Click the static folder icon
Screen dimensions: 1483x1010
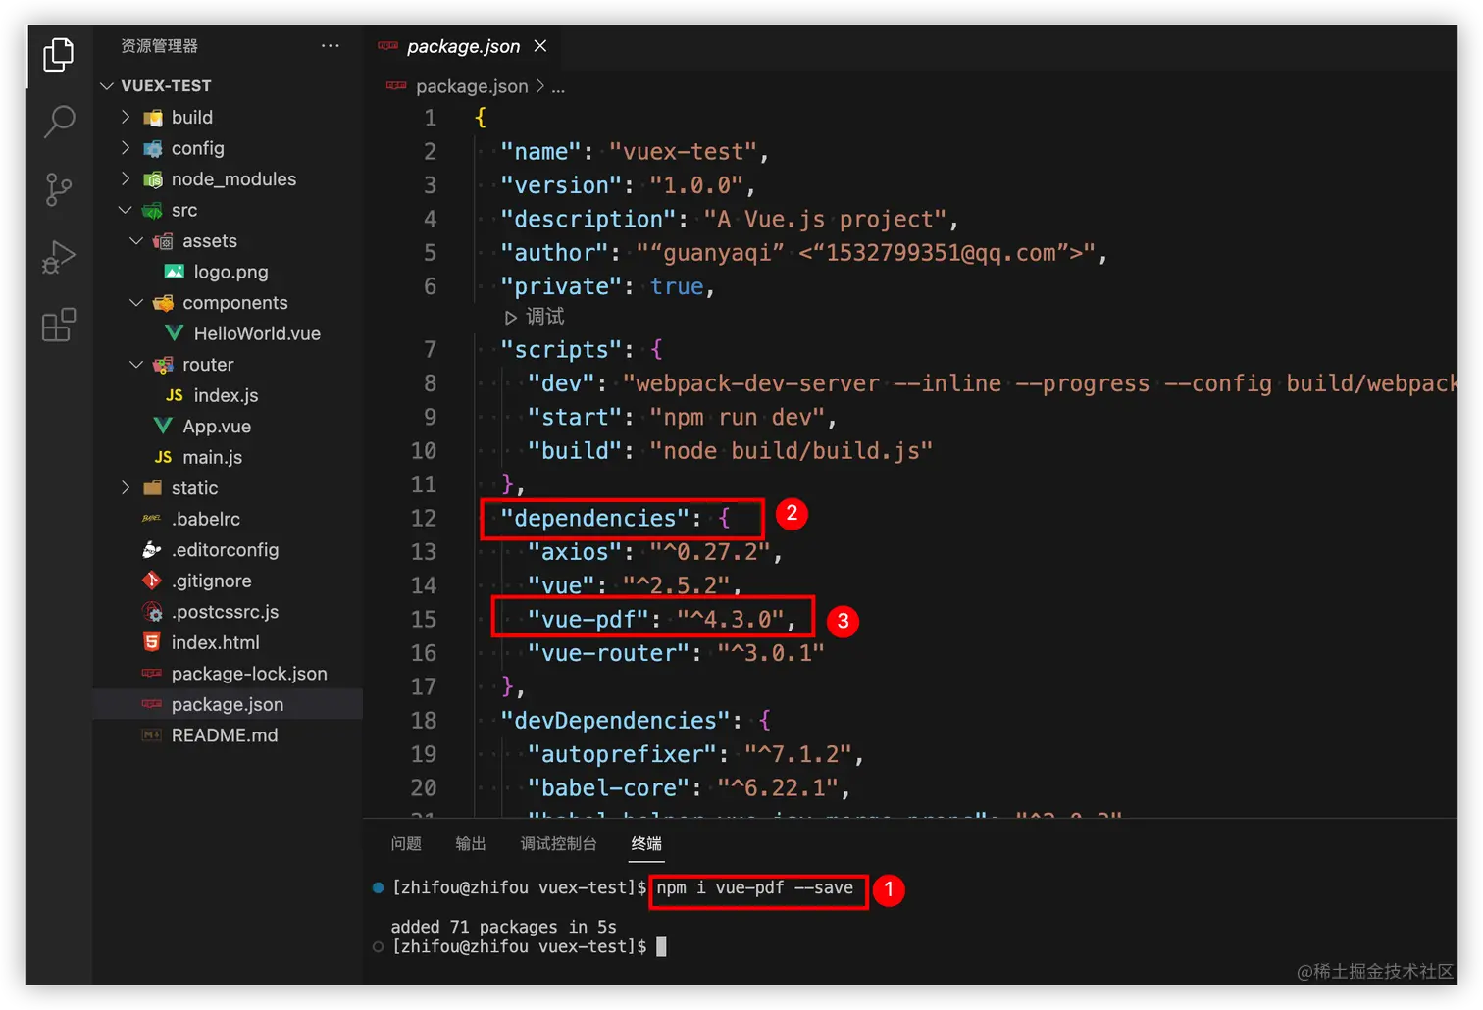pos(153,488)
